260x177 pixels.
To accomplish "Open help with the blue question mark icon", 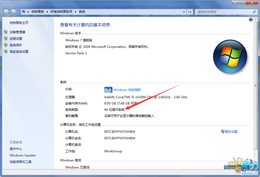I will (x=251, y=19).
